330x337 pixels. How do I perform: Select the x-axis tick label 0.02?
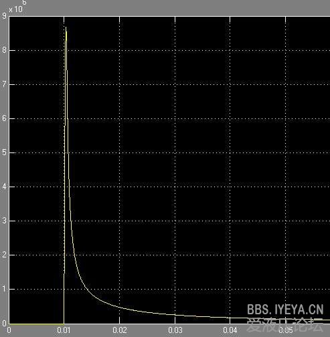120,330
